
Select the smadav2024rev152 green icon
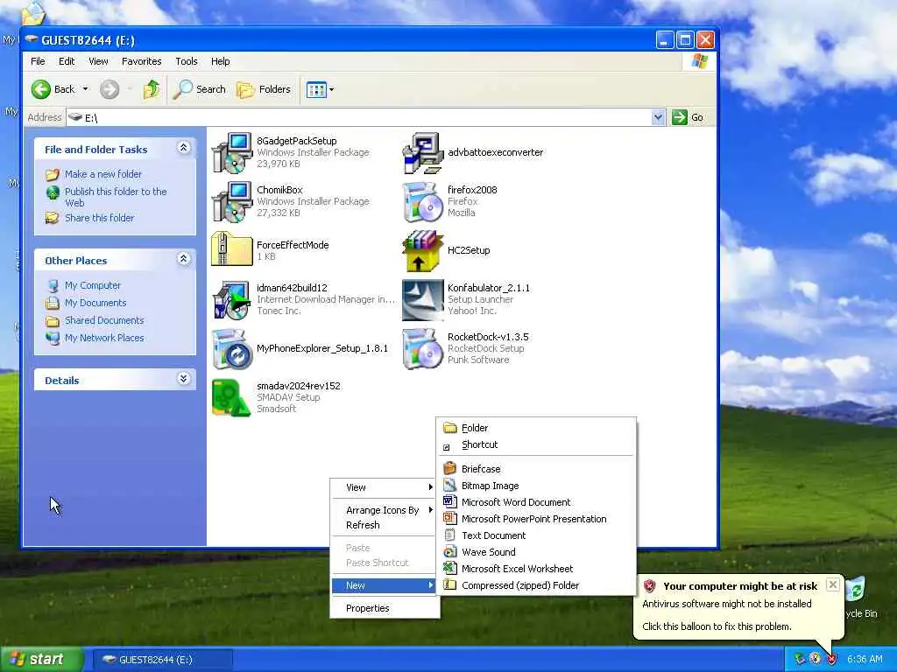tap(231, 398)
